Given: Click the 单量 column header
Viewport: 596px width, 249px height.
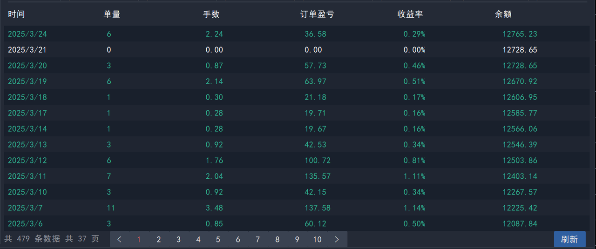Looking at the screenshot, I should 112,14.
